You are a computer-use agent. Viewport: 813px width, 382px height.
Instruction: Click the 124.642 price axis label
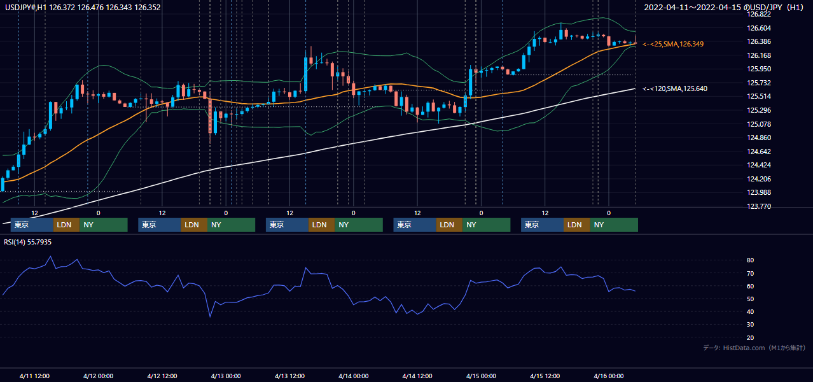tap(759, 152)
